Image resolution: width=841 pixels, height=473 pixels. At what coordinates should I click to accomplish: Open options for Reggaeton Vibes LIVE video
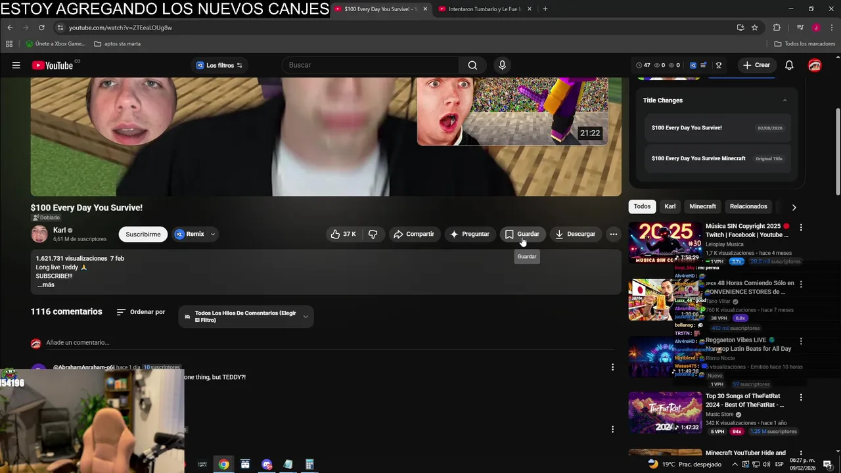800,342
